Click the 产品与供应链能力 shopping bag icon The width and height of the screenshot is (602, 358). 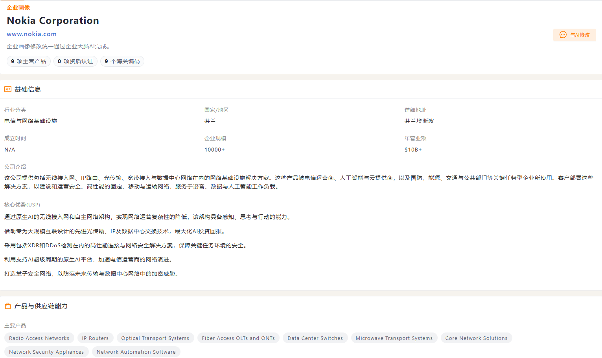pos(8,306)
